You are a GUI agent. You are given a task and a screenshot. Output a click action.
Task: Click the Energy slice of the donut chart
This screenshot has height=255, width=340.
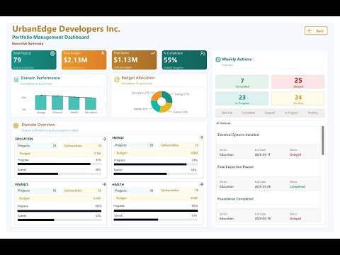click(168, 97)
